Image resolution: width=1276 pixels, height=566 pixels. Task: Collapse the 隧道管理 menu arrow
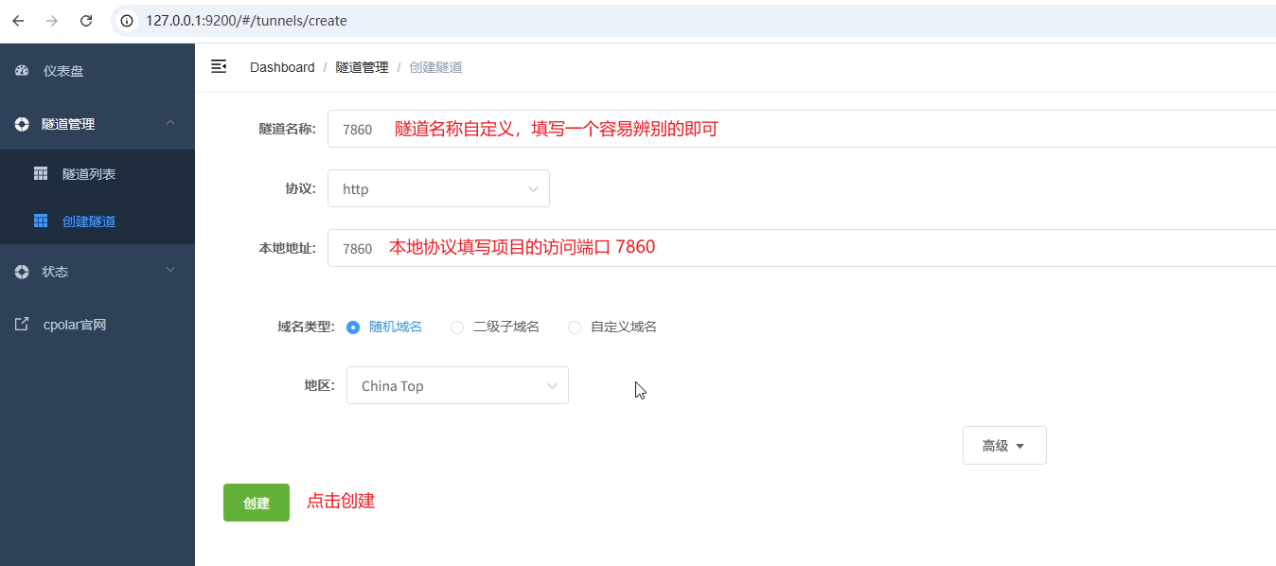pos(170,123)
